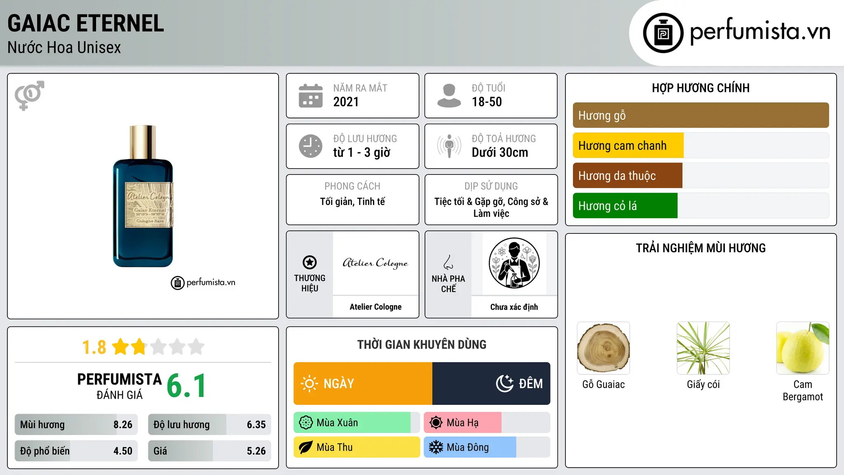Click the Nước Hoa Unisex subtitle
The image size is (844, 475).
pyautogui.click(x=64, y=48)
